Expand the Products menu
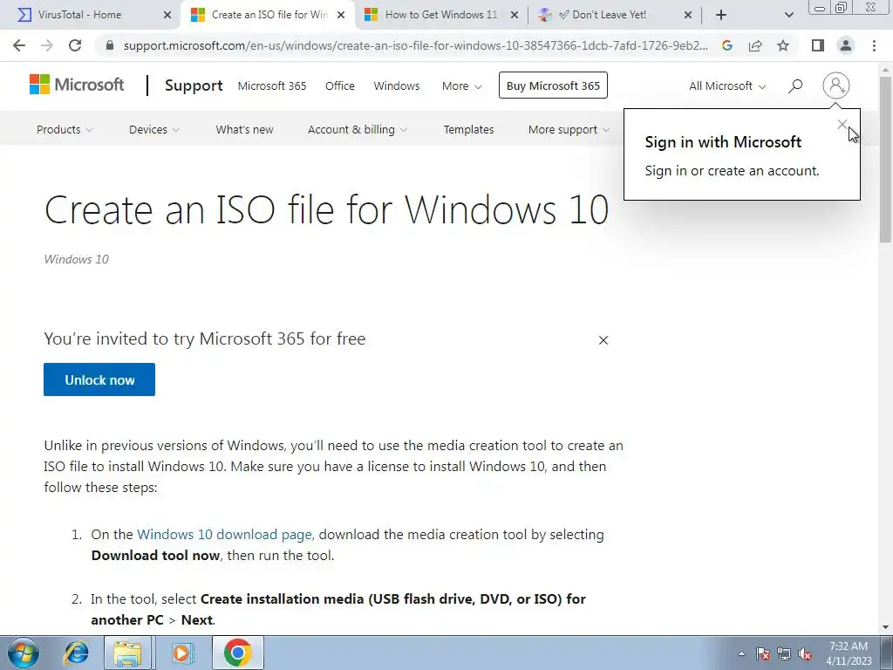Screen dimensions: 893x670 (x=65, y=129)
